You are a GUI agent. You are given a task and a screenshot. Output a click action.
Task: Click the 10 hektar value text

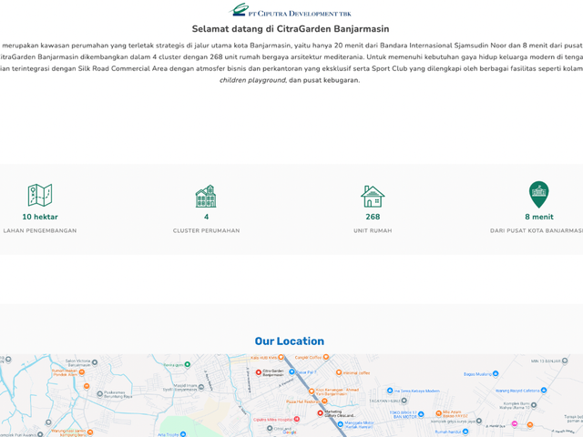coord(40,217)
